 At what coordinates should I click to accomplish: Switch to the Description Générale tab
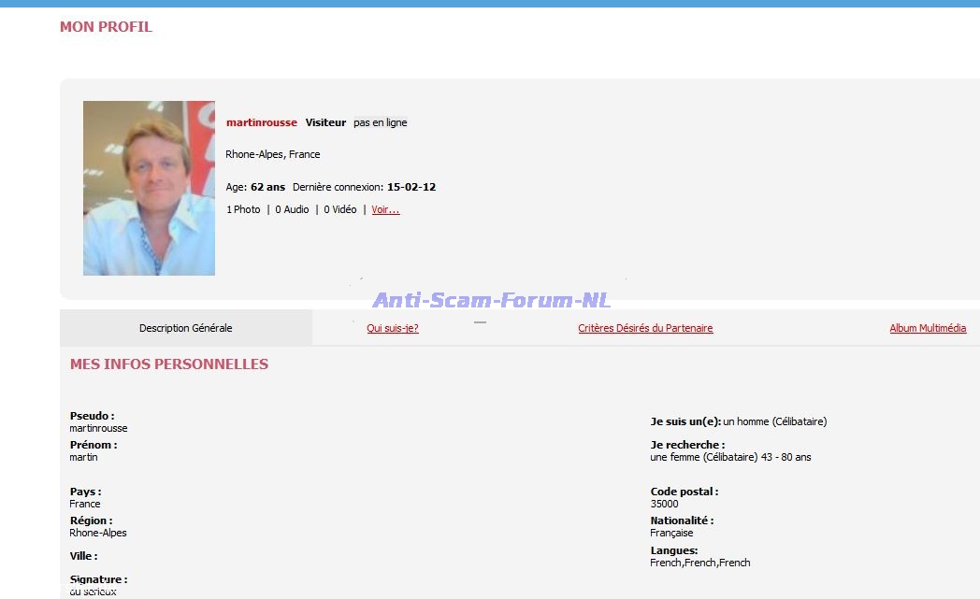point(185,328)
